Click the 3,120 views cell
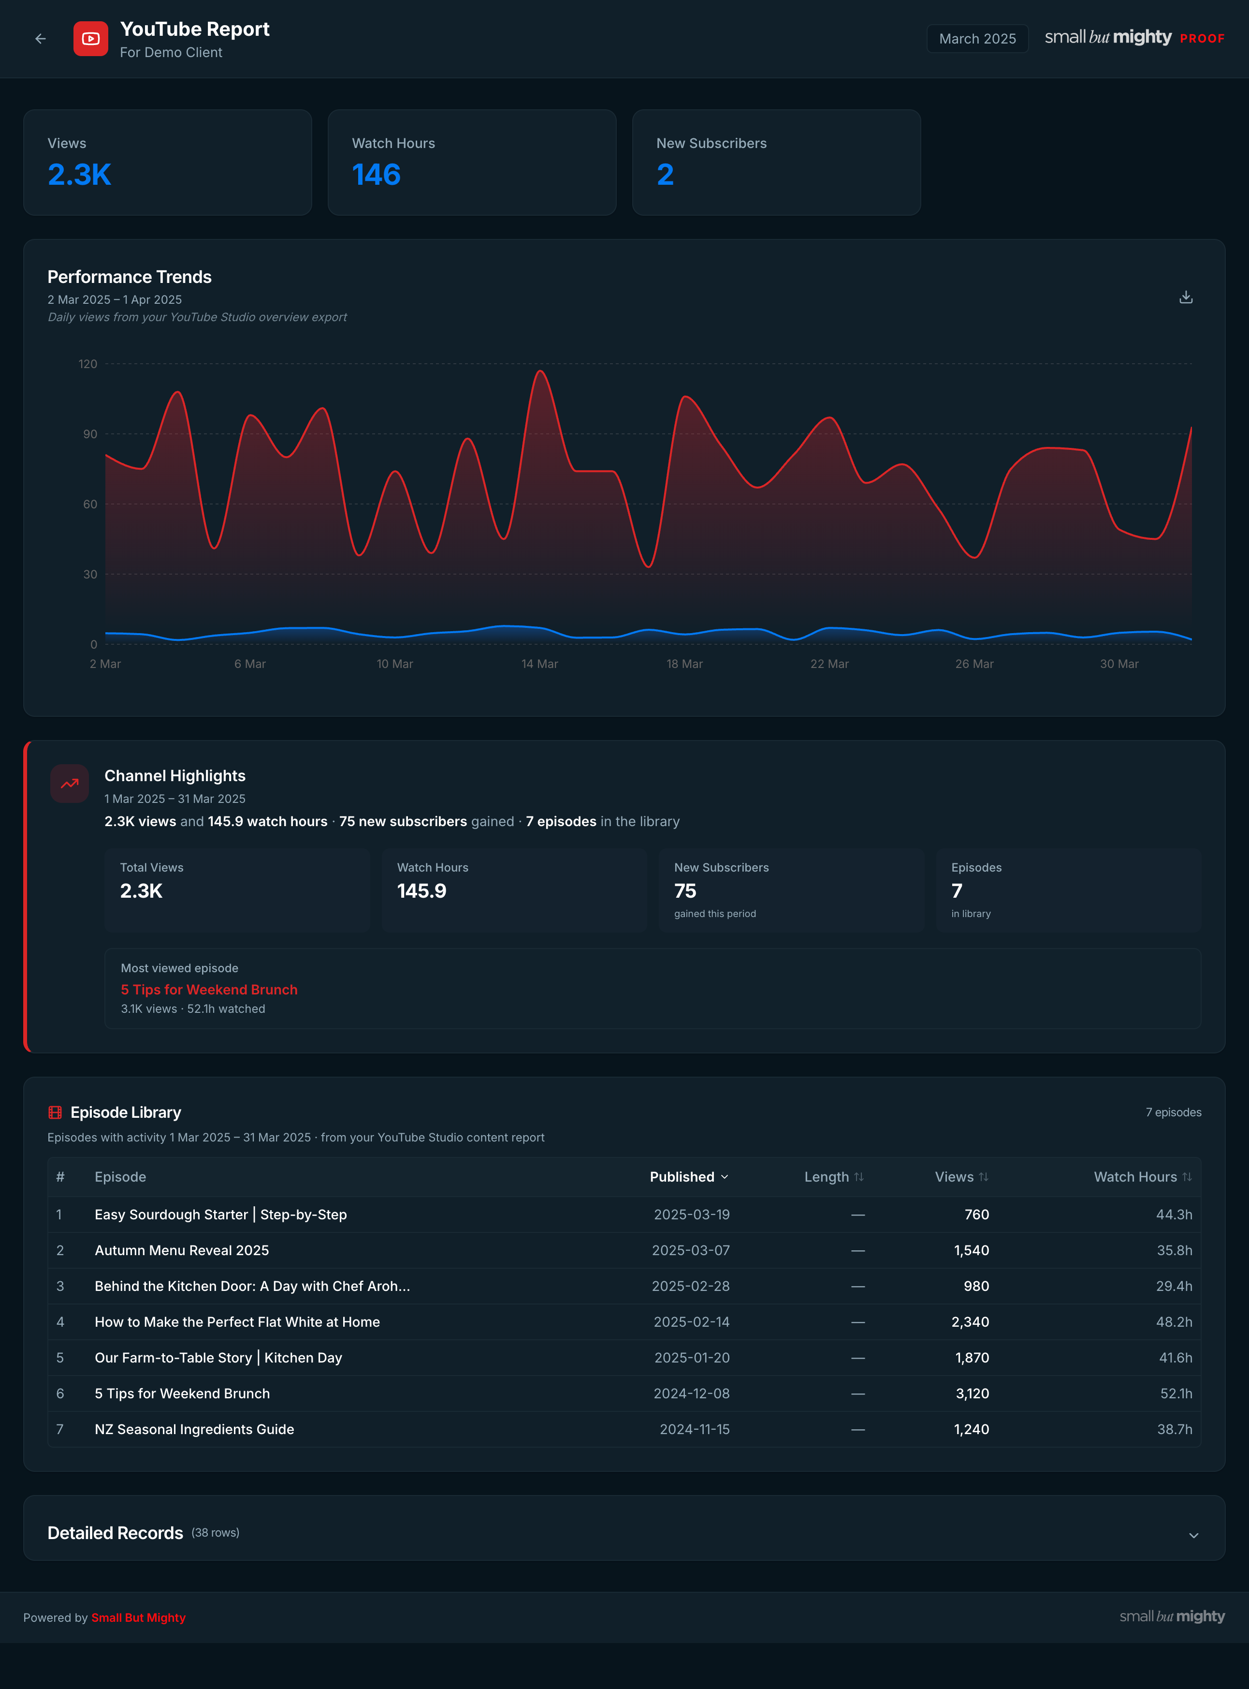Screen dimensions: 1249x1689 973,1393
